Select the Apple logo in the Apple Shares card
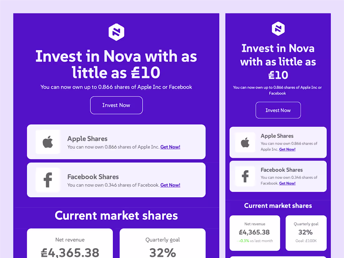344x258 pixels. pyautogui.click(x=48, y=142)
